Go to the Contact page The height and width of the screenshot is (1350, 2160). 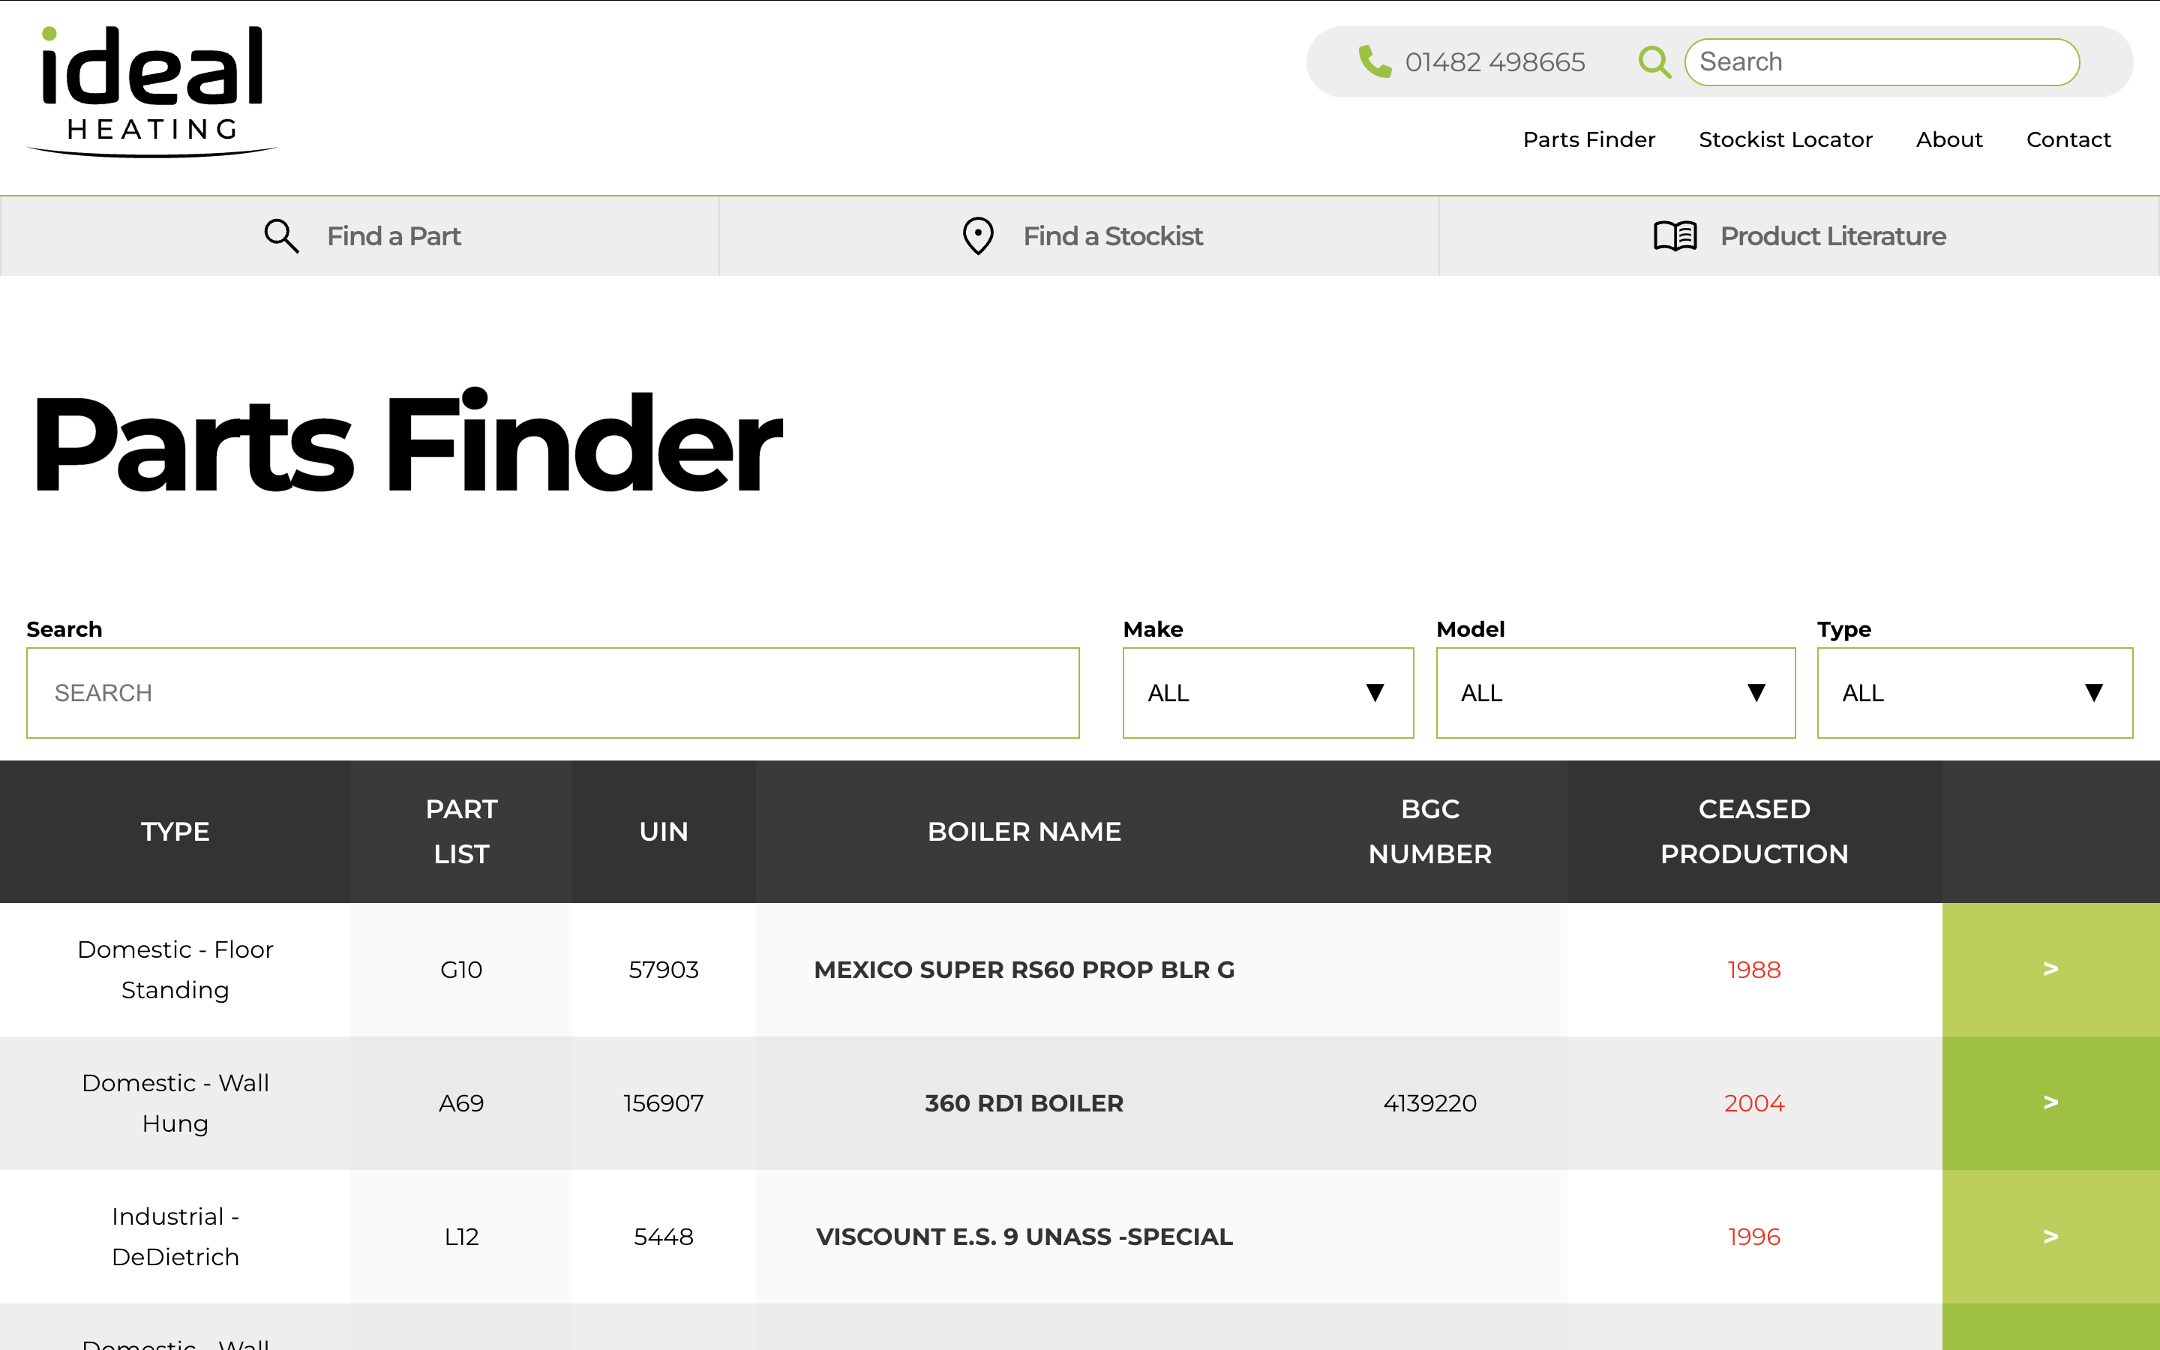[x=2068, y=139]
